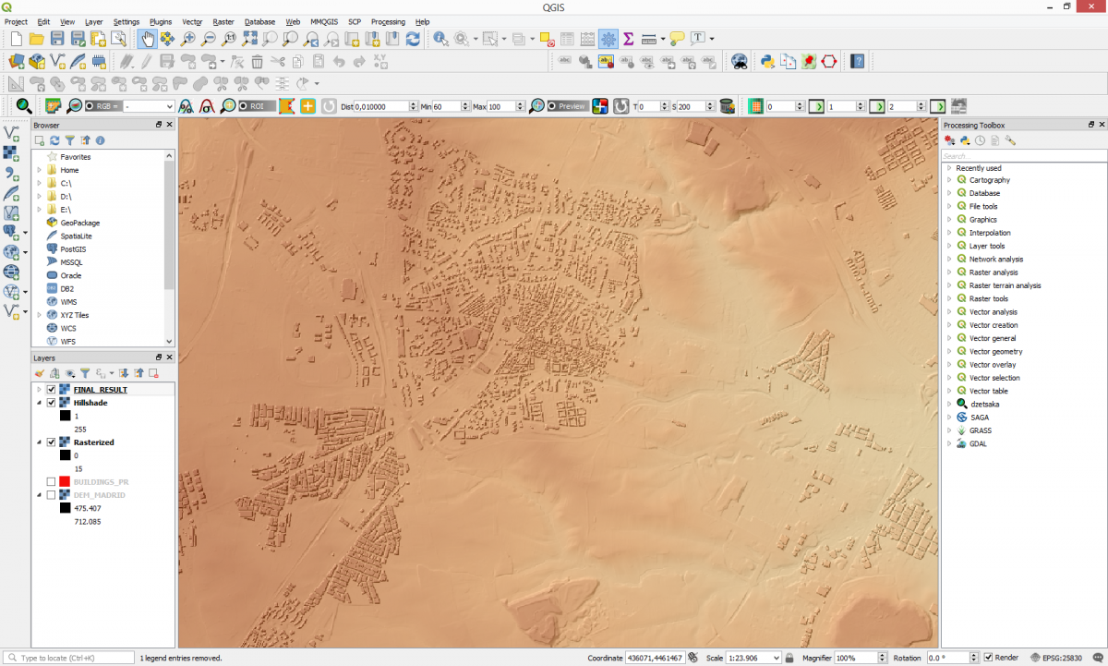Expand Raster terrain analysis in toolbox

(948, 285)
